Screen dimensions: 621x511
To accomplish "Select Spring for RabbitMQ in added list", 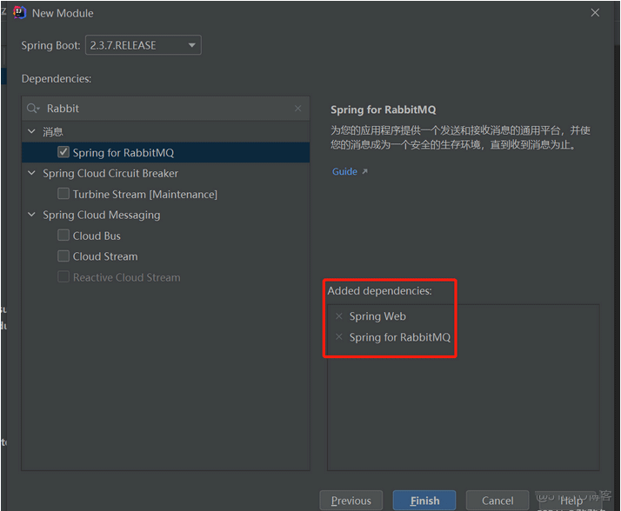I will (x=400, y=337).
